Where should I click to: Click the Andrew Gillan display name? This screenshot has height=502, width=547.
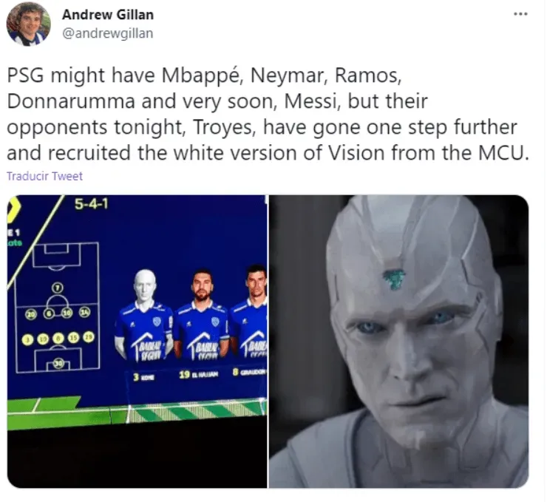click(108, 15)
